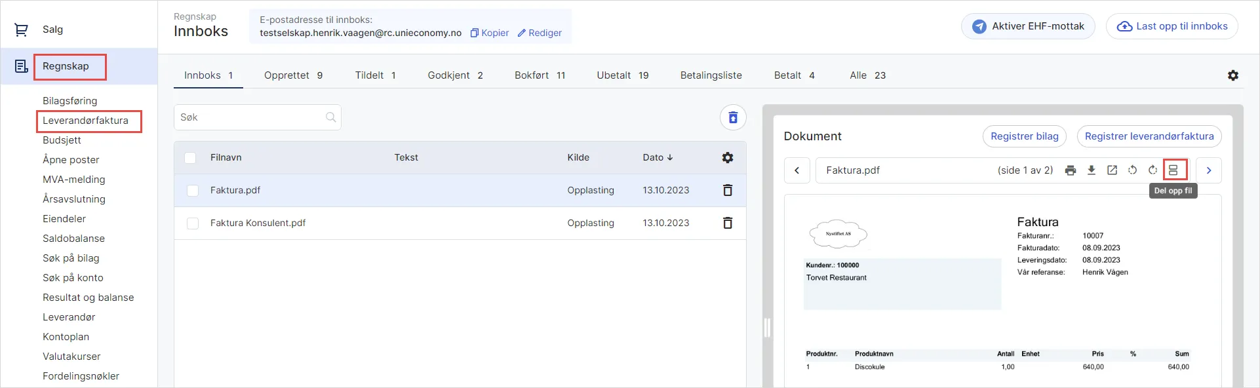
Task: Click the Kopier copy icon link
Action: pos(489,33)
